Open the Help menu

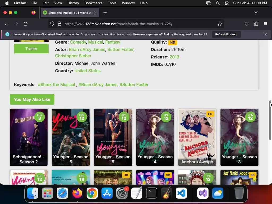[x=144, y=3]
